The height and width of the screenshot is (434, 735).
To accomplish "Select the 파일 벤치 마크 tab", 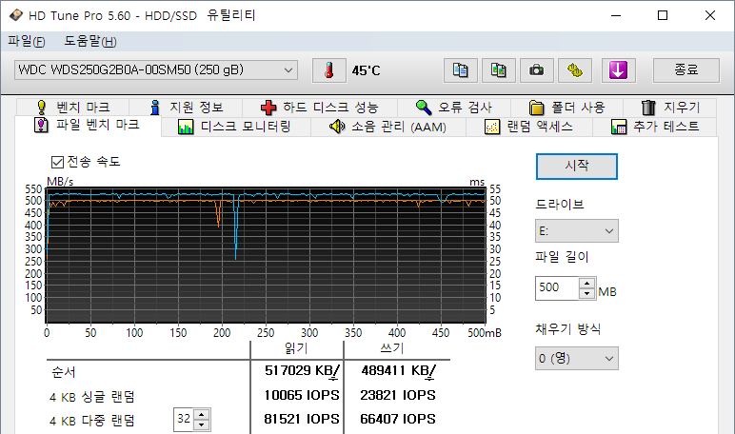I will click(x=88, y=126).
